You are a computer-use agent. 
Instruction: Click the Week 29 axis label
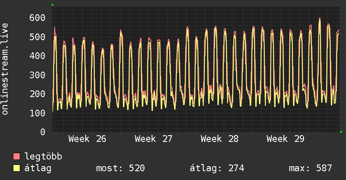pyautogui.click(x=285, y=139)
